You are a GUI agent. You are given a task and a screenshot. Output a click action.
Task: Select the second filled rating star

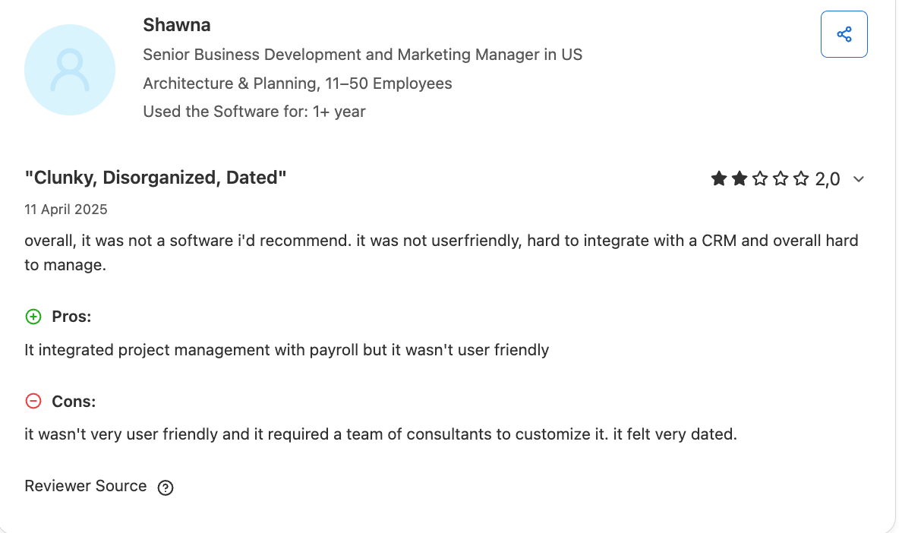(739, 178)
